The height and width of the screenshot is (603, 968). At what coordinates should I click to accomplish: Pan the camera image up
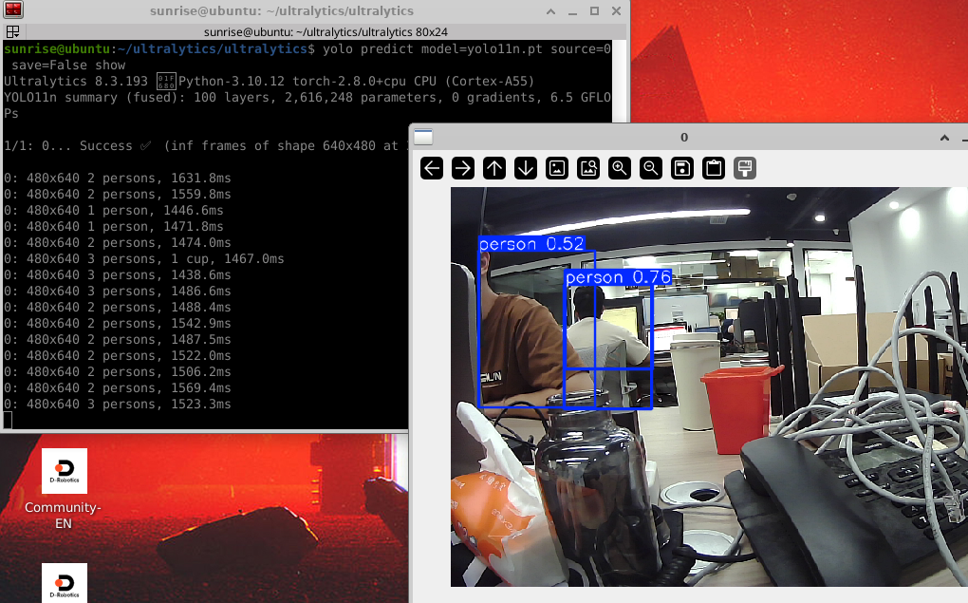(x=494, y=168)
